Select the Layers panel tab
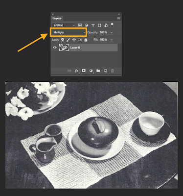The height and width of the screenshot is (196, 183). tap(57, 18)
